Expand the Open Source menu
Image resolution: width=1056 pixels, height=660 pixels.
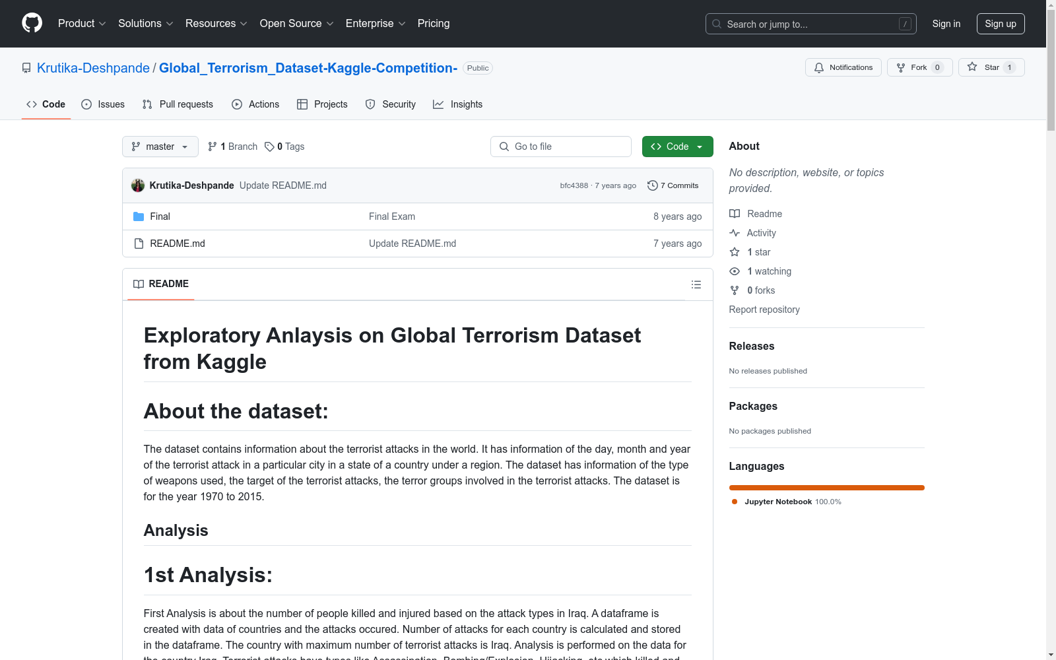click(x=297, y=23)
